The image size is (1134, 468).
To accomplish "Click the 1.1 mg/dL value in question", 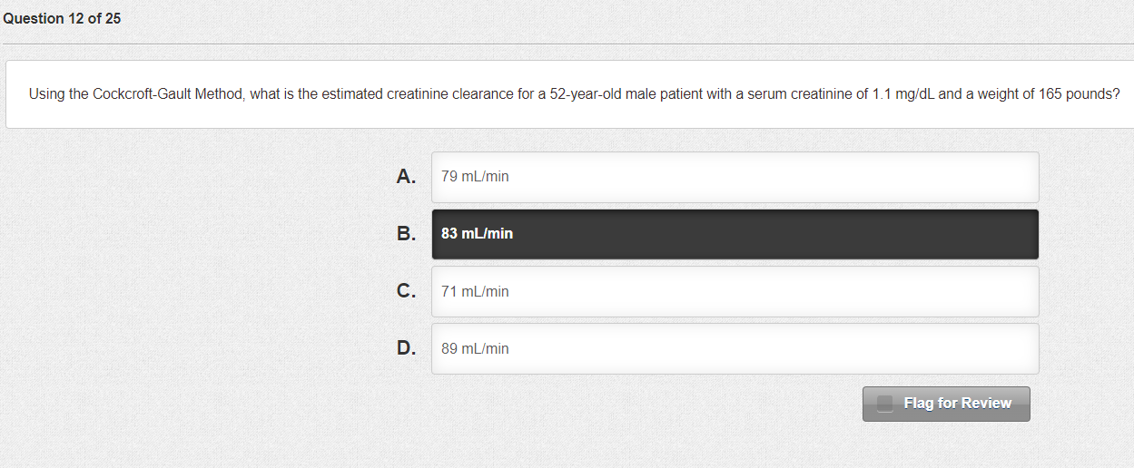I will tap(902, 94).
